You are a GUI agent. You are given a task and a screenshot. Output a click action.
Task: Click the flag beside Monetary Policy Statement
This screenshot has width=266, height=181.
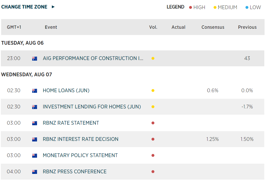pos(35,156)
